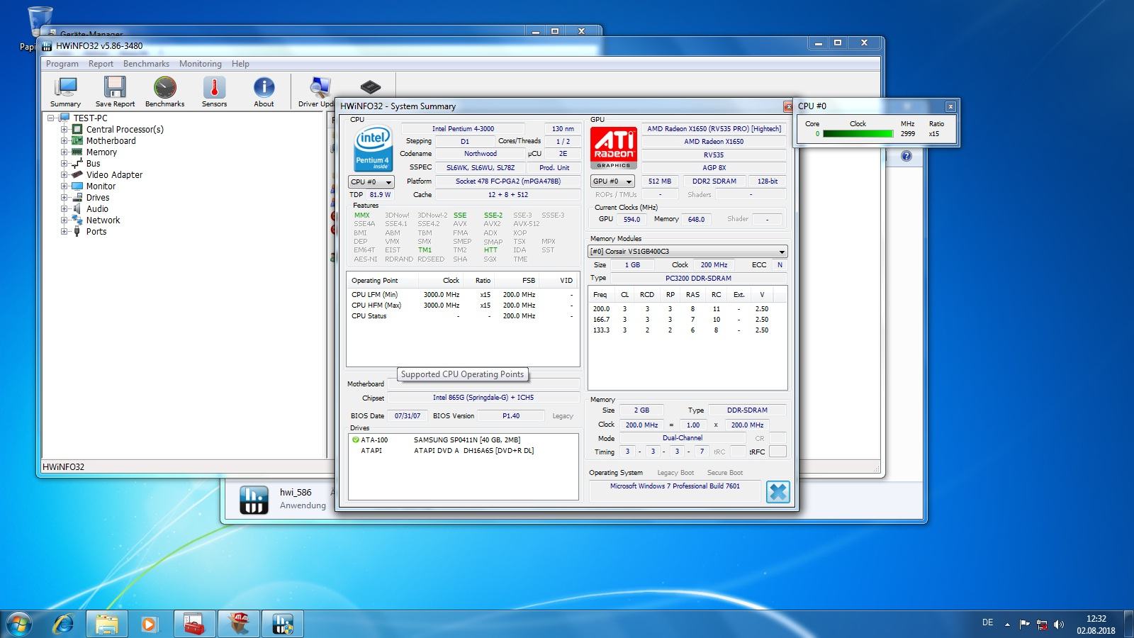Screen dimensions: 1134x638
Task: Click the PC3200 DDR-SDRAM type field
Action: pyautogui.click(x=698, y=279)
